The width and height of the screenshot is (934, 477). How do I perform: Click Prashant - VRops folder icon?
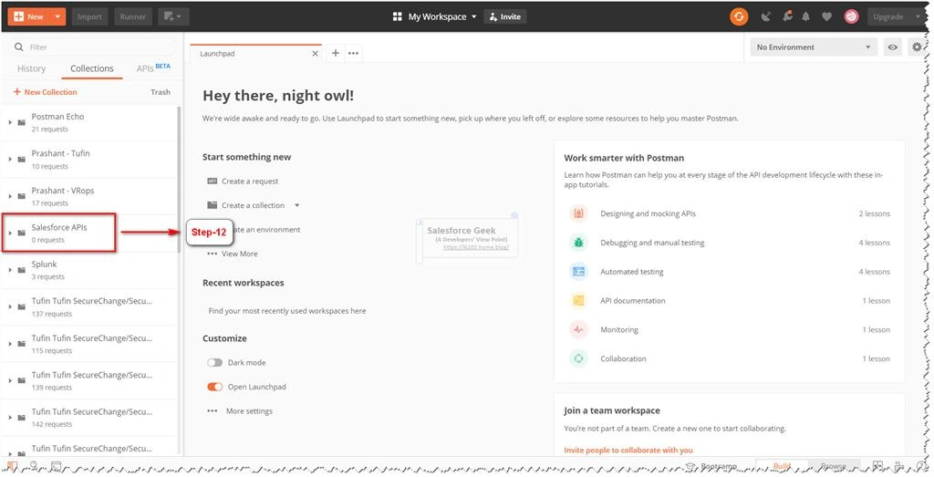tap(22, 196)
